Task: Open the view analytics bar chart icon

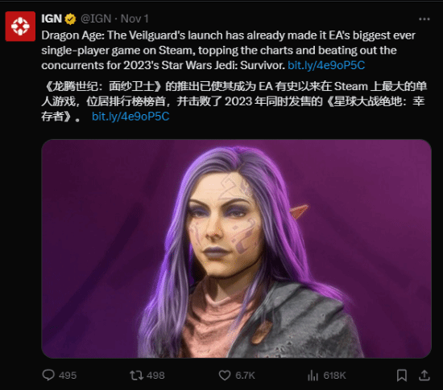Action: (313, 376)
